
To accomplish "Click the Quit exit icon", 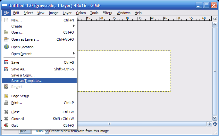I will [x=6, y=125].
